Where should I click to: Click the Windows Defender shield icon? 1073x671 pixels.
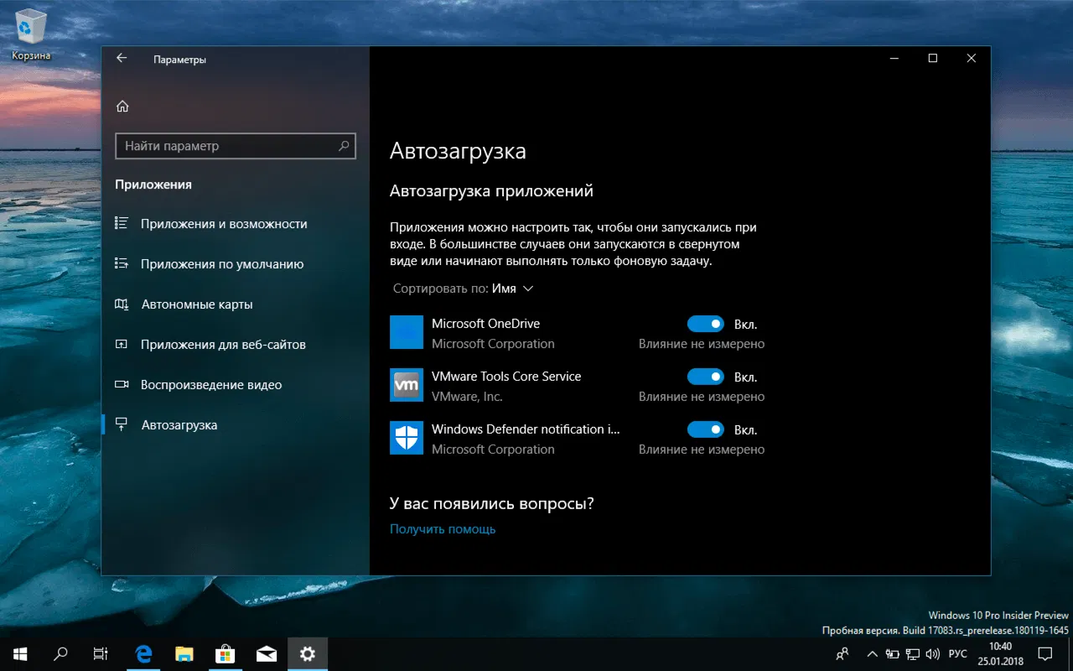coord(407,438)
